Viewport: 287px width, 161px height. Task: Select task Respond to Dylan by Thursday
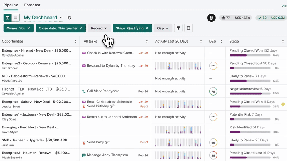click(111, 66)
